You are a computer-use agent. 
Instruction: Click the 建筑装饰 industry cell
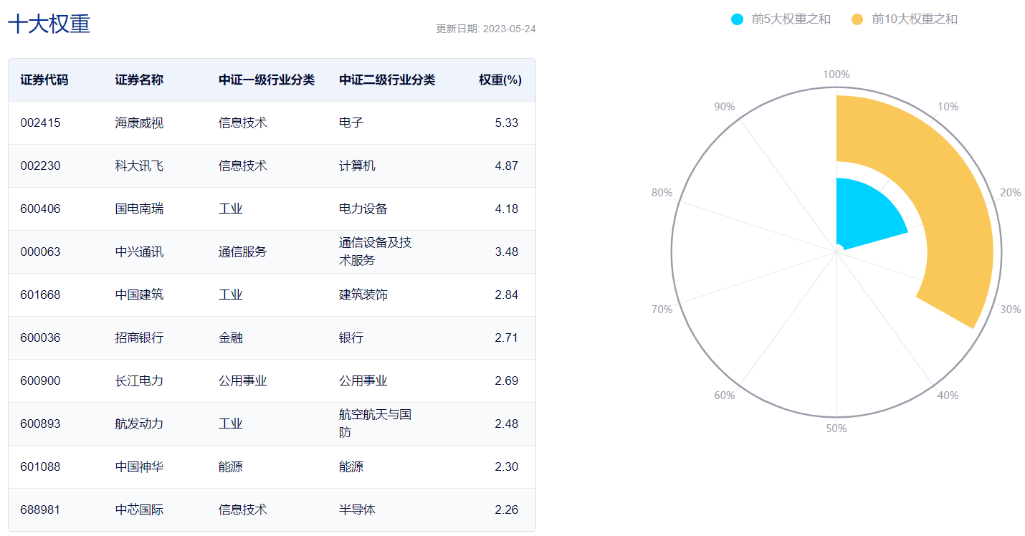(x=363, y=295)
